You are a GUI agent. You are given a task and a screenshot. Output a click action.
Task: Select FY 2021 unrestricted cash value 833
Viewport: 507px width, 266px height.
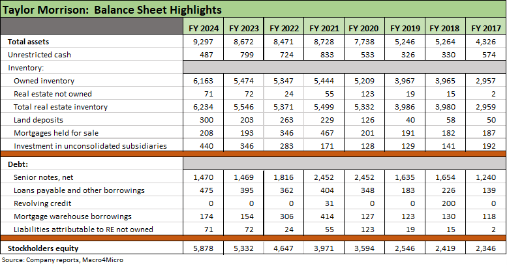[327, 55]
